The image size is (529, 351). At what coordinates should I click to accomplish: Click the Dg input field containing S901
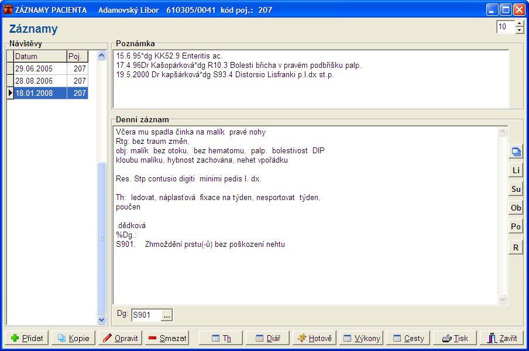tap(146, 315)
